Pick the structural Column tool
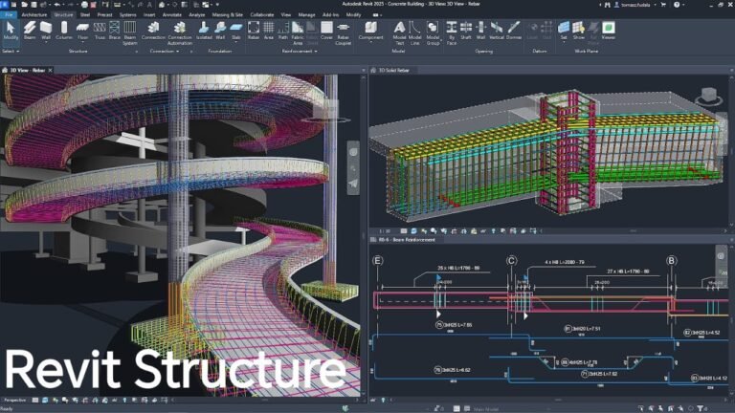 pyautogui.click(x=64, y=31)
